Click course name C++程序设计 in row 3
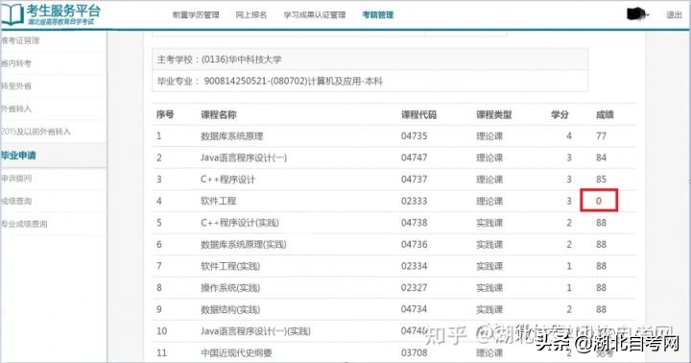The height and width of the screenshot is (363, 691). pos(227,180)
